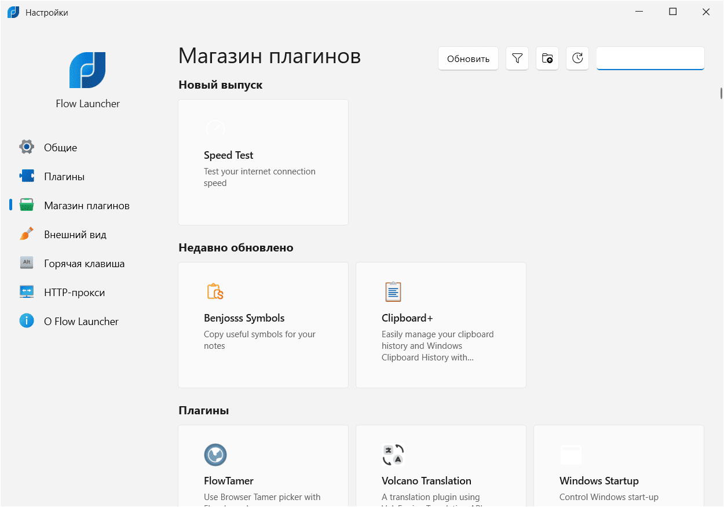Switch to the Плагины section
724x507 pixels.
pos(64,177)
